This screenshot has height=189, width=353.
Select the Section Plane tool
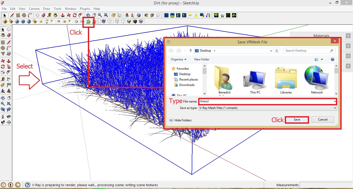coord(9,122)
